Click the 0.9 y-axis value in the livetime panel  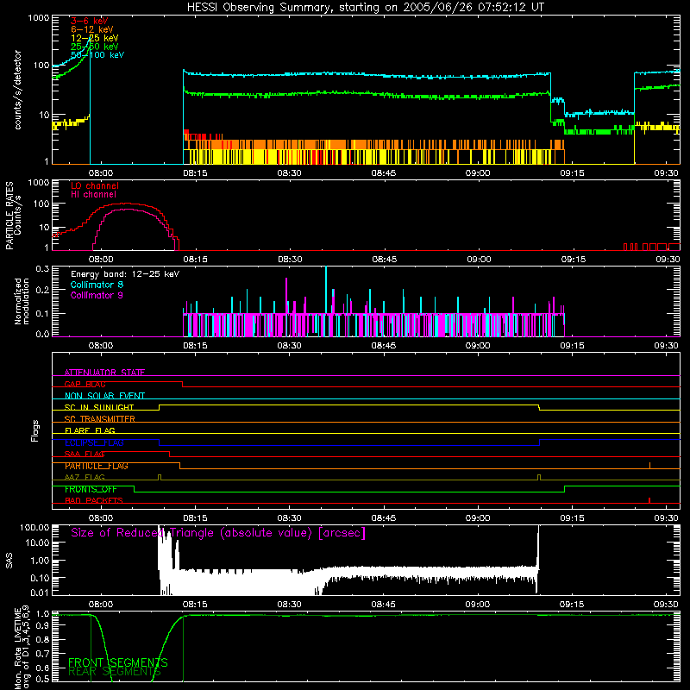tap(42, 627)
